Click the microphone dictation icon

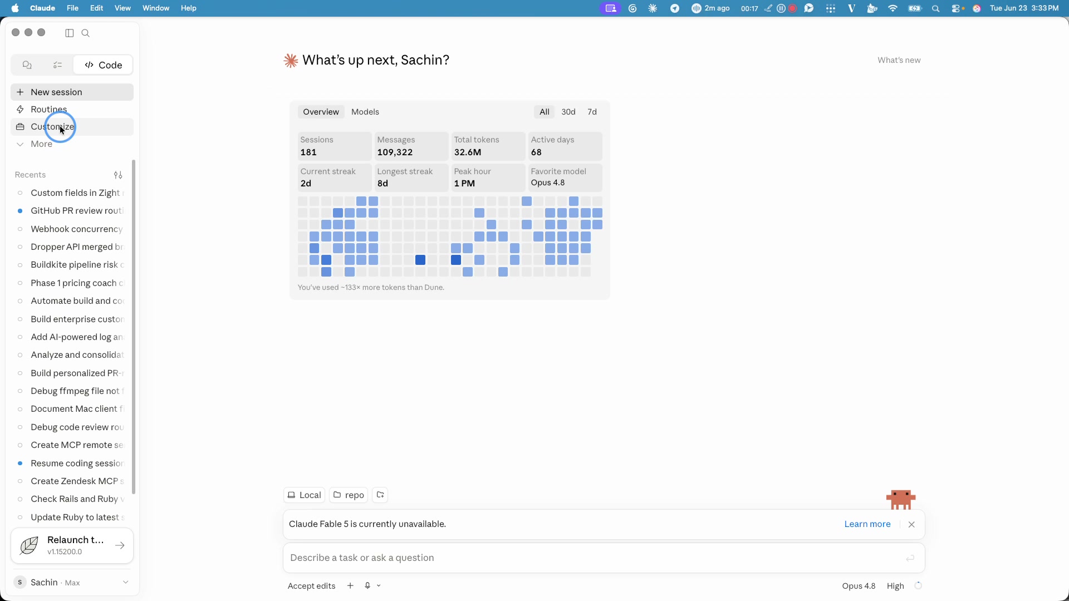[367, 586]
